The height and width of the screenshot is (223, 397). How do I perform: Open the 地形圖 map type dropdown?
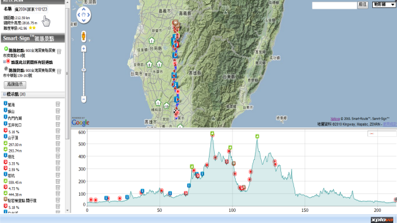383,4
